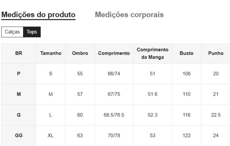Select the bold M in the BR column
Image resolution: width=230 pixels, height=146 pixels.
[19, 94]
